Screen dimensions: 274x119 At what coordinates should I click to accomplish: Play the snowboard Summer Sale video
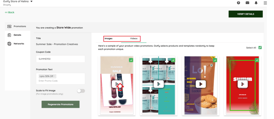117,84
